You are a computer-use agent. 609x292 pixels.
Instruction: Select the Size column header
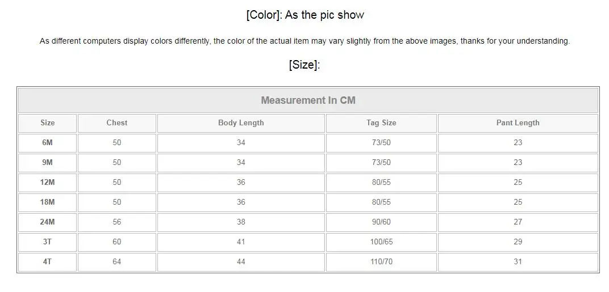[x=48, y=123]
